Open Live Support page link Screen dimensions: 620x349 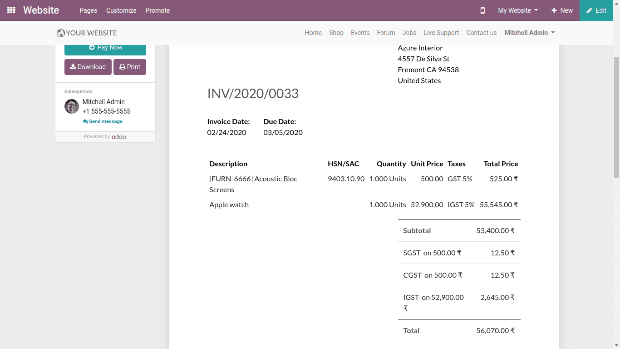tap(441, 33)
